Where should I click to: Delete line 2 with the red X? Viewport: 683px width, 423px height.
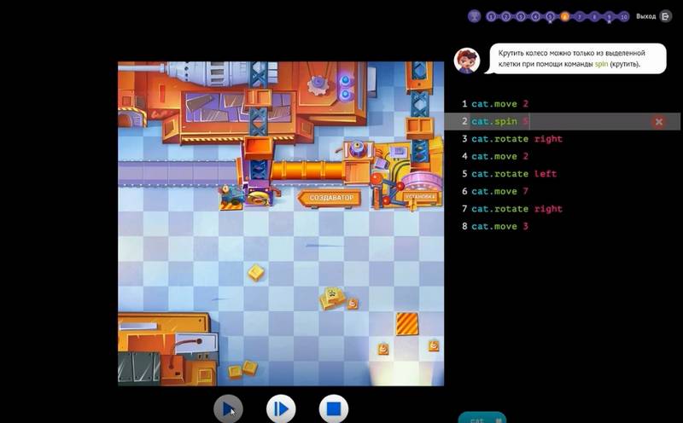pyautogui.click(x=658, y=122)
